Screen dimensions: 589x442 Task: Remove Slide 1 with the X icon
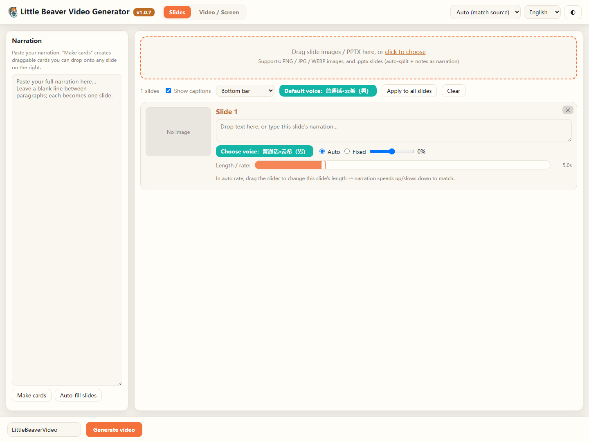point(568,110)
